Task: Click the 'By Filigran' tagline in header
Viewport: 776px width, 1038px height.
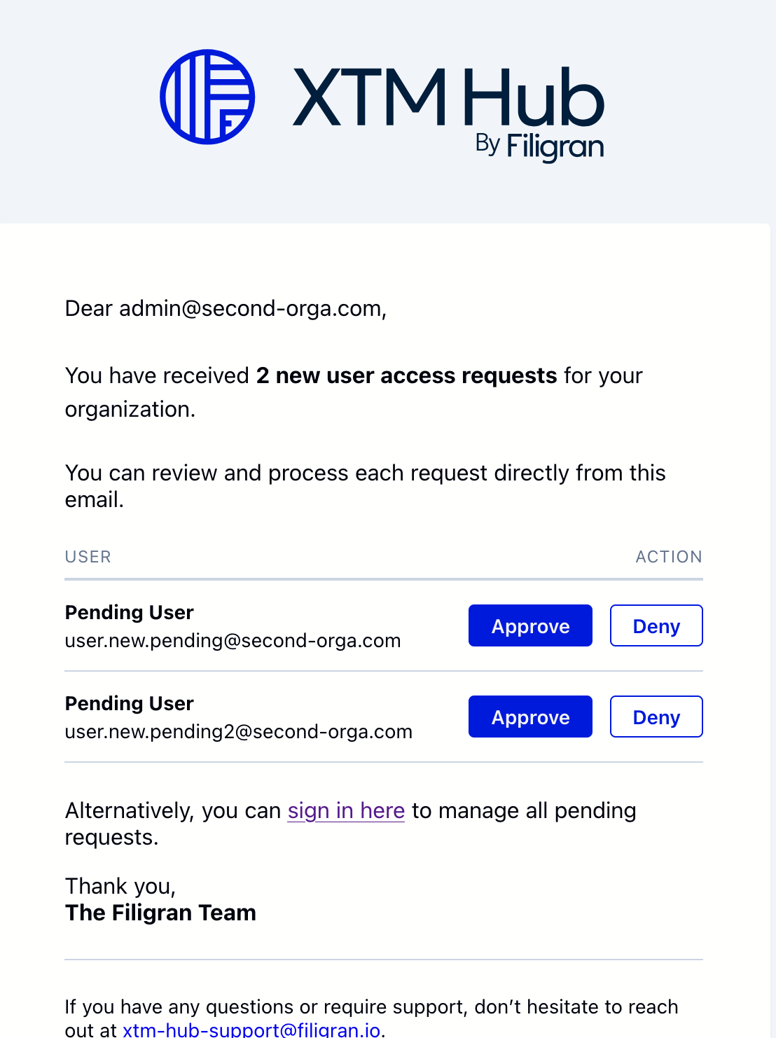Action: pyautogui.click(x=539, y=146)
